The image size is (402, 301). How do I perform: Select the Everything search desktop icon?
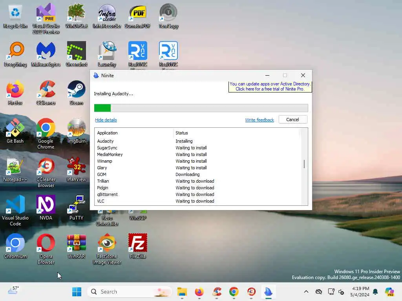click(15, 54)
